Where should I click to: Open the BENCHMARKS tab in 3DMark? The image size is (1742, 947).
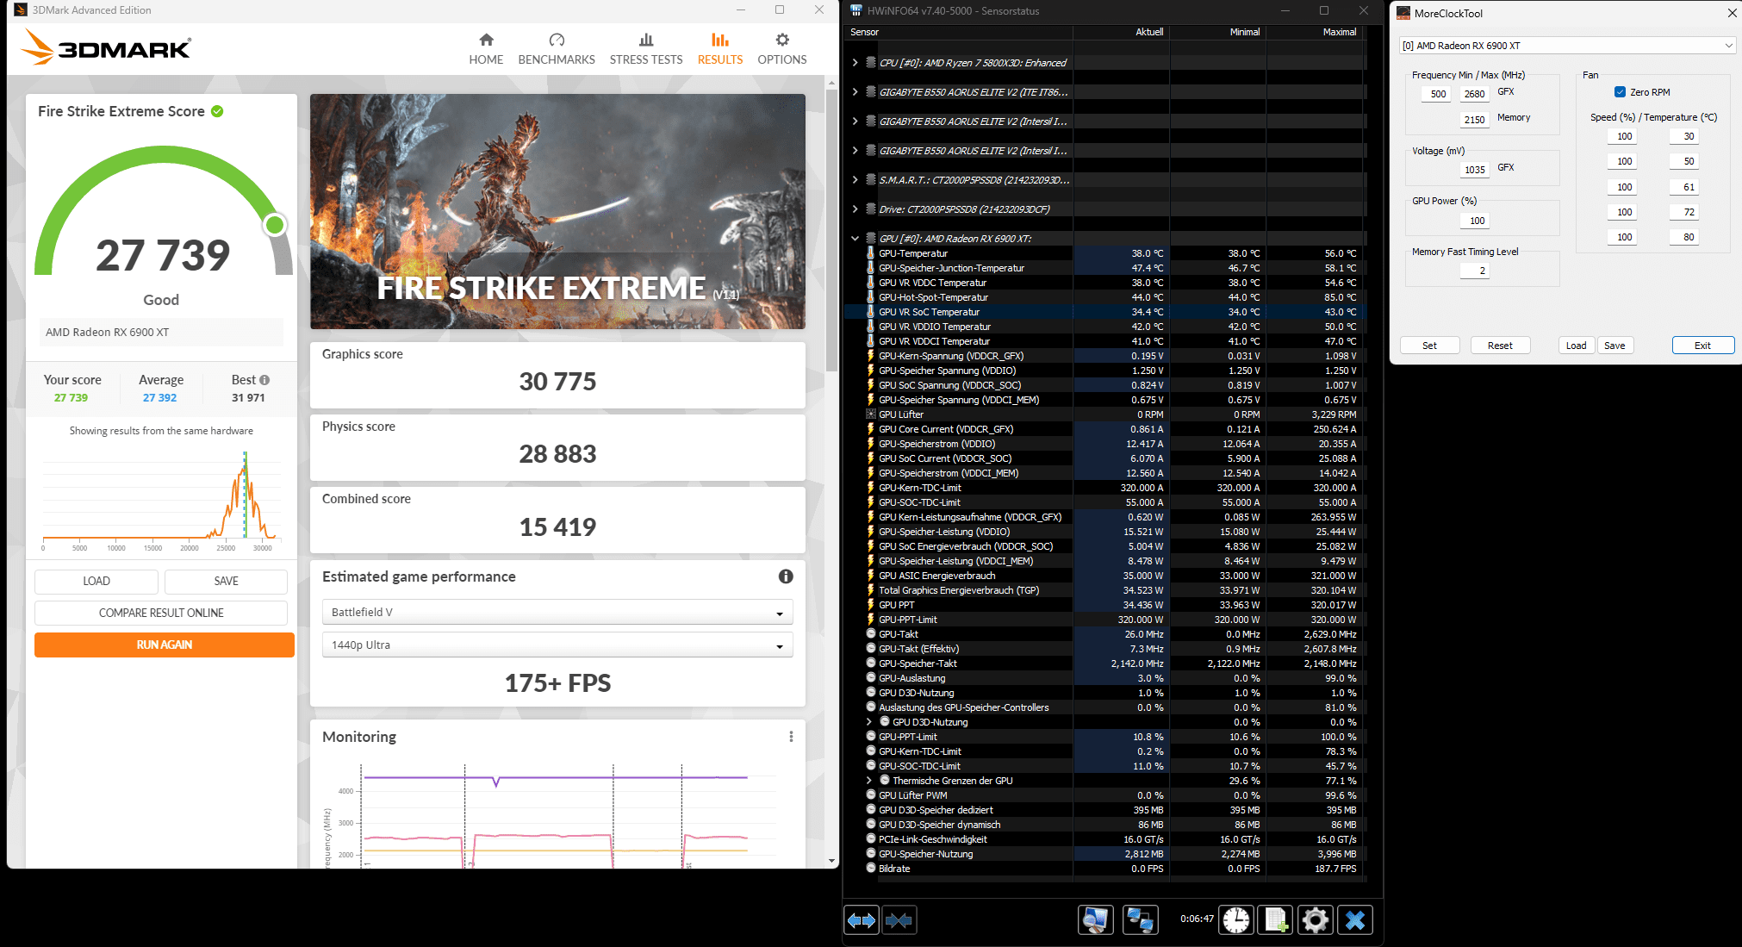click(x=557, y=49)
